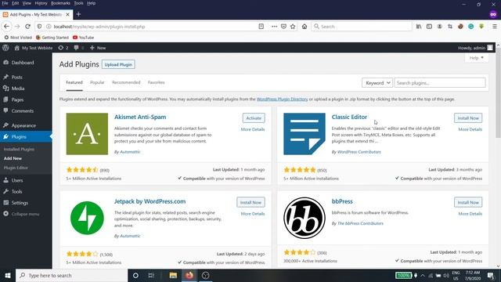Click the Classic Editor plugin thumbnail
This screenshot has height=282, width=501.
coord(305,134)
